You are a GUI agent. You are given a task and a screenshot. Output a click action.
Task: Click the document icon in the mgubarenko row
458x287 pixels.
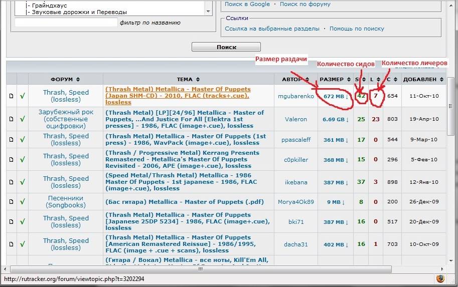[11, 96]
